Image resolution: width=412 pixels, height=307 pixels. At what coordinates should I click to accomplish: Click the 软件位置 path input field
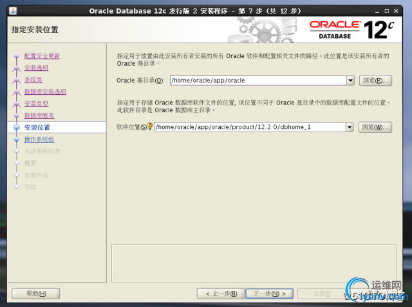click(x=250, y=127)
